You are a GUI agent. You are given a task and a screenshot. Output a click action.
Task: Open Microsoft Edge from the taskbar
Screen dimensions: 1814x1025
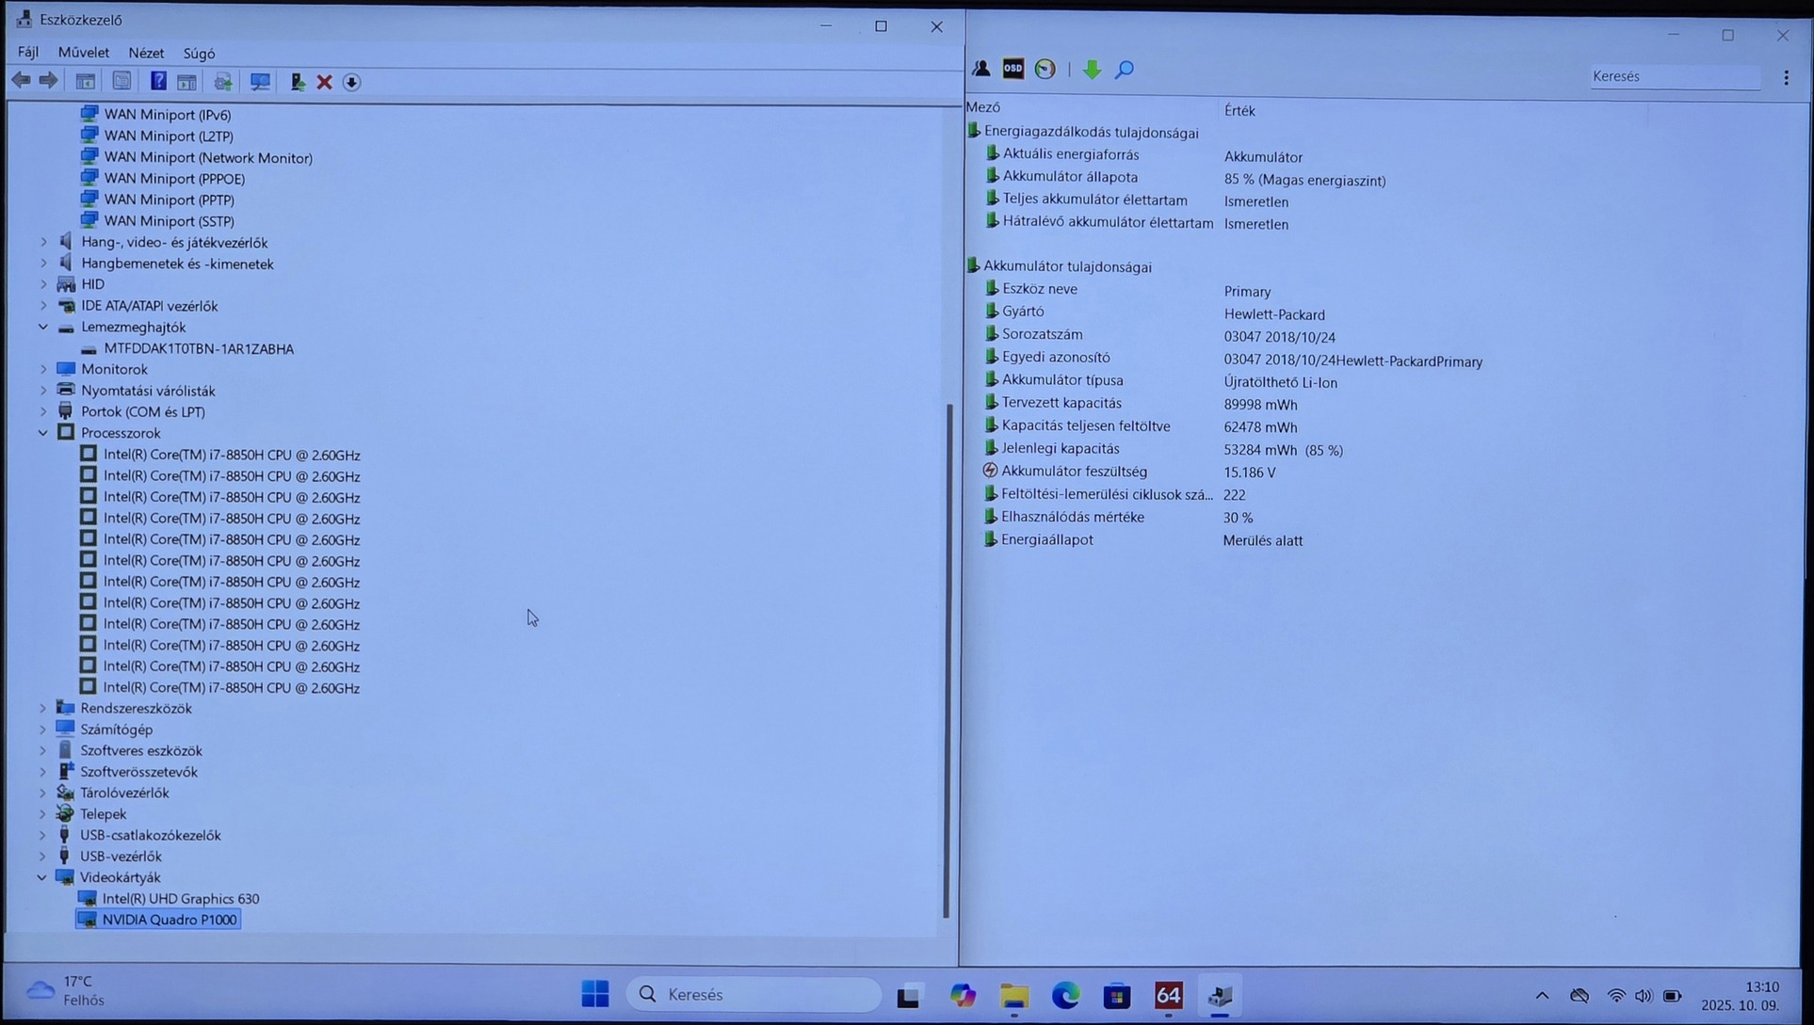tap(1065, 995)
